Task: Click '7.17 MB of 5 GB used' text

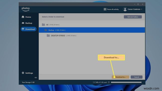Action: click(x=100, y=82)
